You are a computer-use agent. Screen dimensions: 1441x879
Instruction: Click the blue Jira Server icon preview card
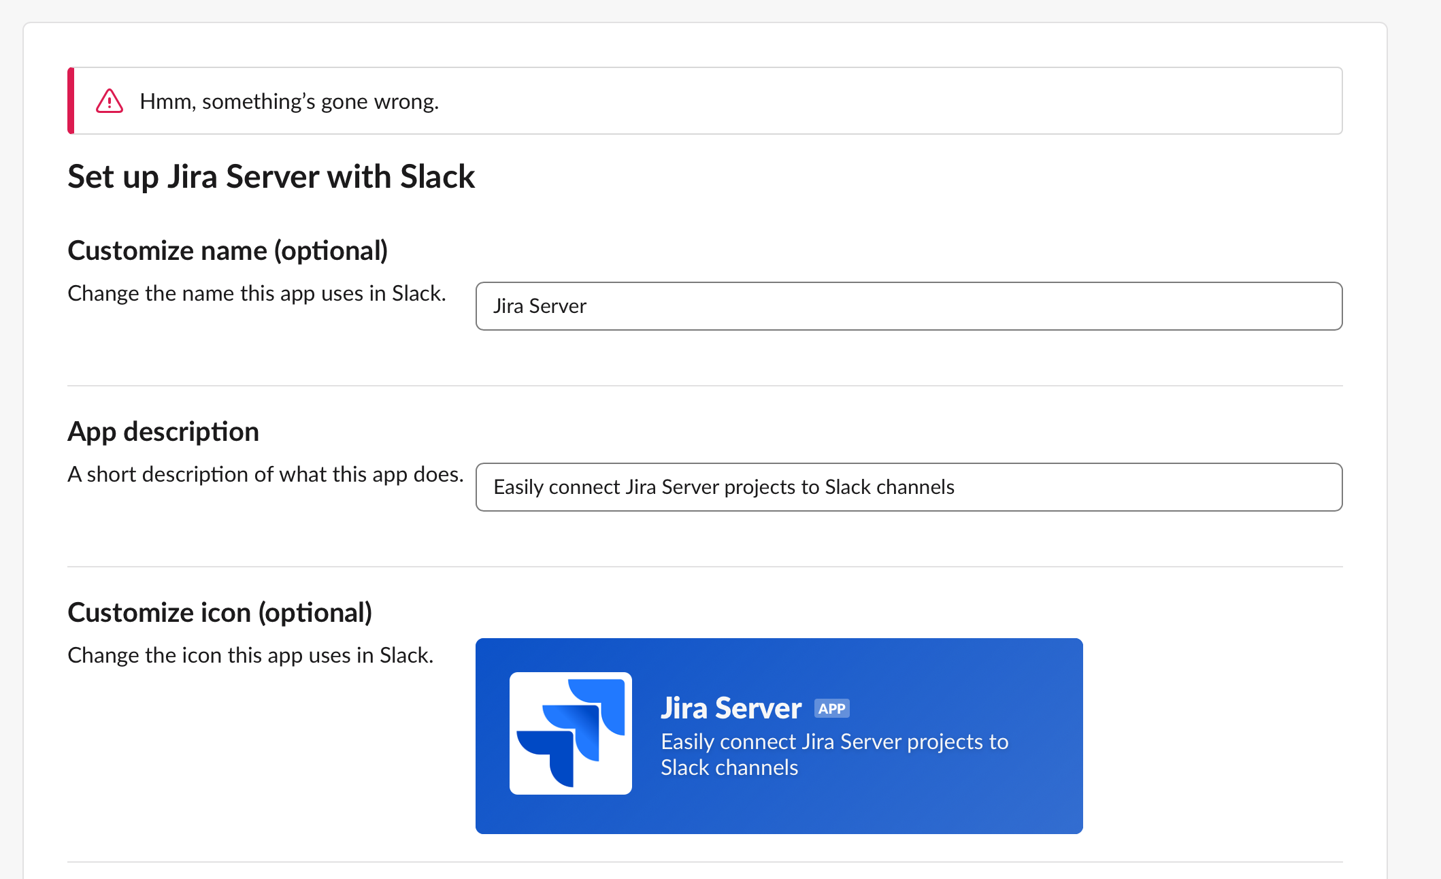coord(779,736)
